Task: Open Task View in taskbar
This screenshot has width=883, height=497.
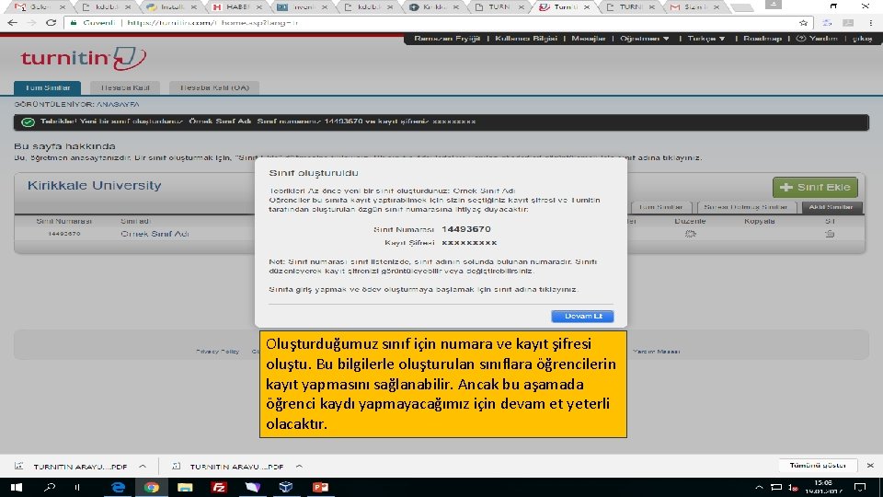Action: pyautogui.click(x=77, y=488)
